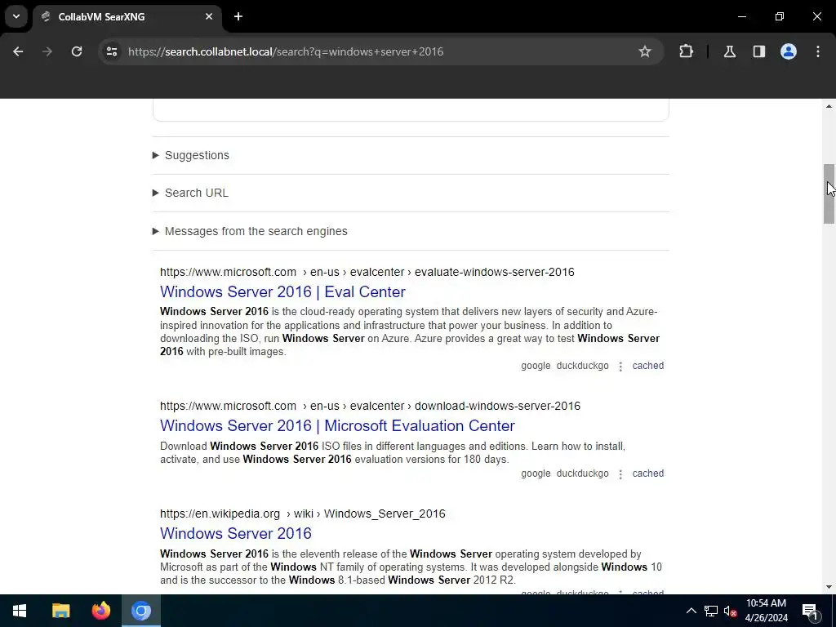Toggle the browser side panel
The height and width of the screenshot is (627, 836).
coord(758,51)
